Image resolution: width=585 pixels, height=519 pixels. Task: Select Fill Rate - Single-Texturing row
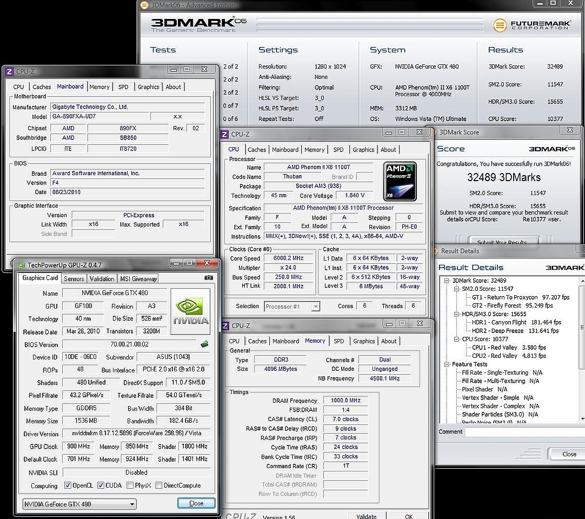[502, 372]
